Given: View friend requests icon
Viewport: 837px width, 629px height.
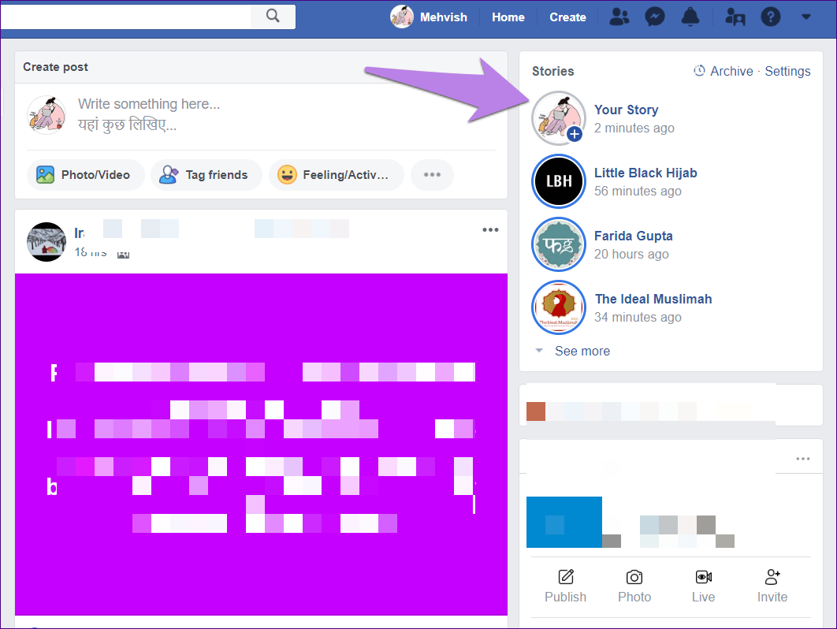Looking at the screenshot, I should pos(619,17).
